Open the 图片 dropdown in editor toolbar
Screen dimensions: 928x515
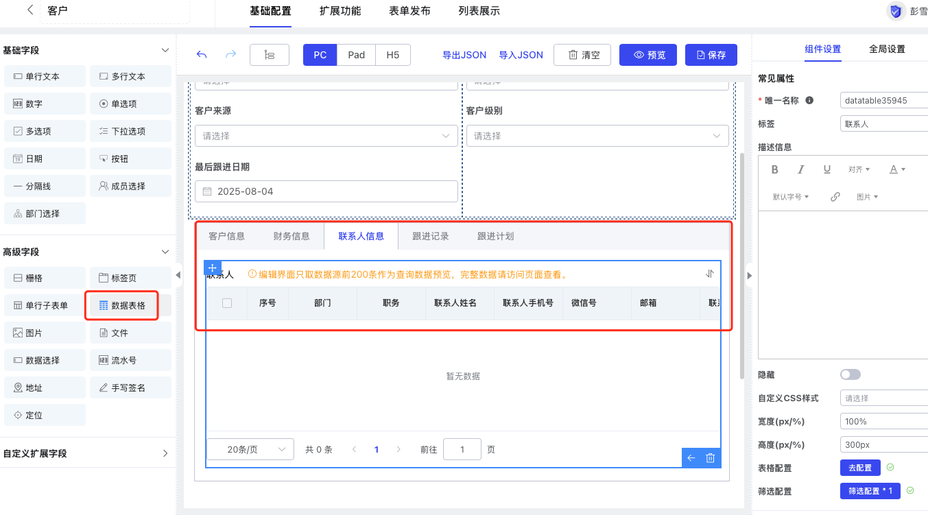(x=868, y=197)
